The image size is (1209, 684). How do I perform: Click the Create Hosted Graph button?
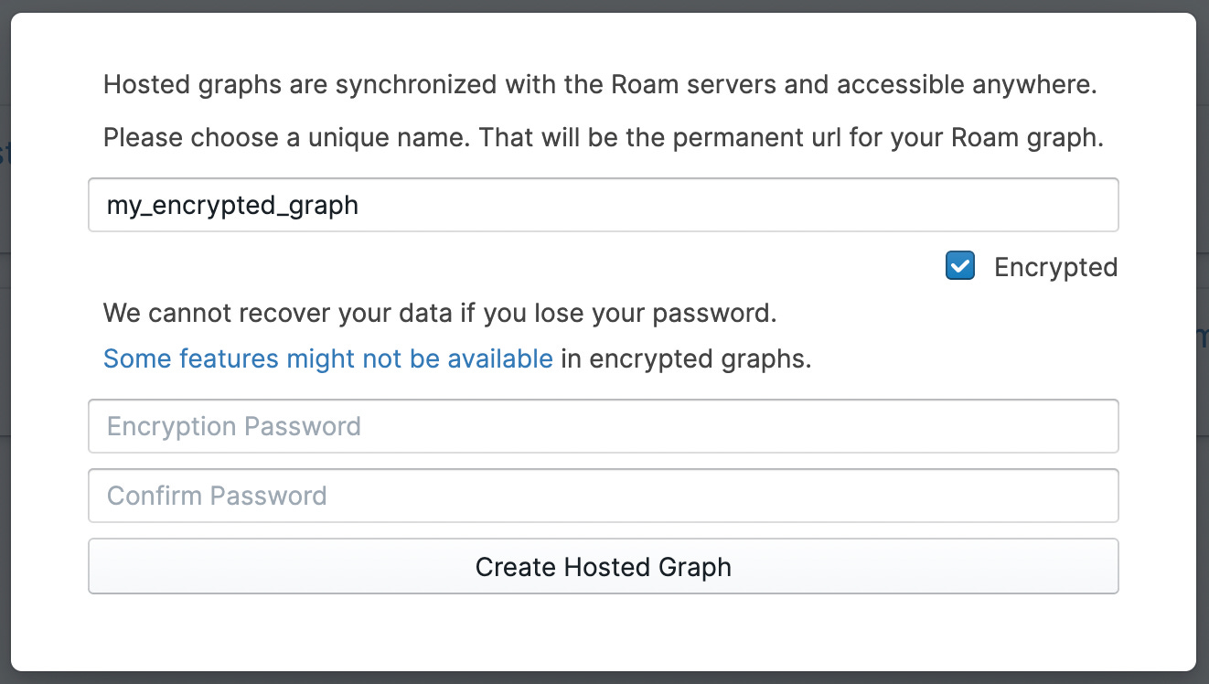pos(604,566)
